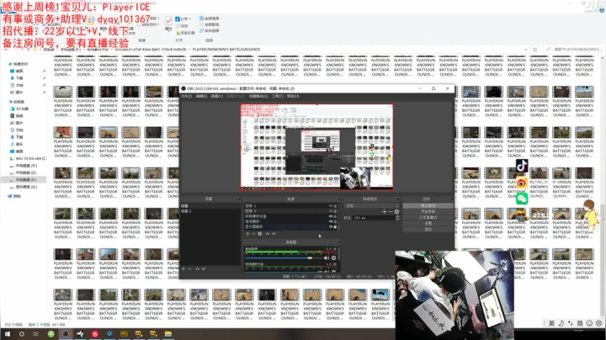
Task: Click the floating WeChat icon
Action: point(522,199)
